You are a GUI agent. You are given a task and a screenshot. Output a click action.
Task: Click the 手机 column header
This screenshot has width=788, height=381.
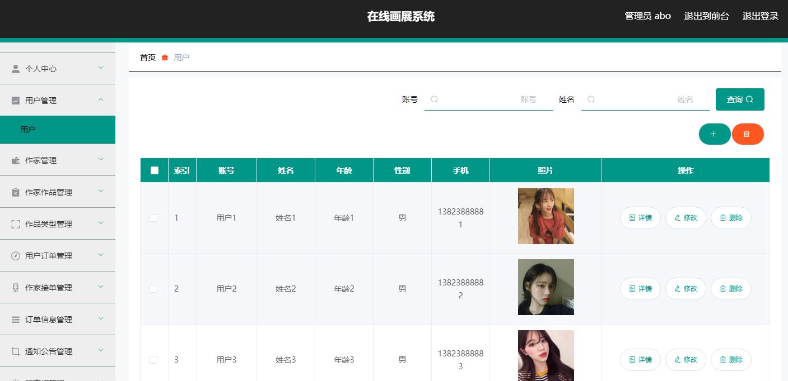click(460, 170)
